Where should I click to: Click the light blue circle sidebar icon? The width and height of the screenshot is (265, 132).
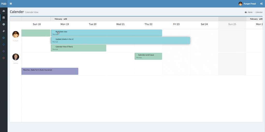point(4,38)
